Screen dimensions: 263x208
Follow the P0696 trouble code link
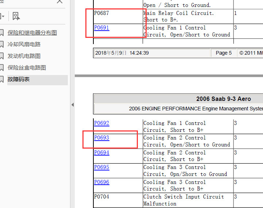pos(102,182)
